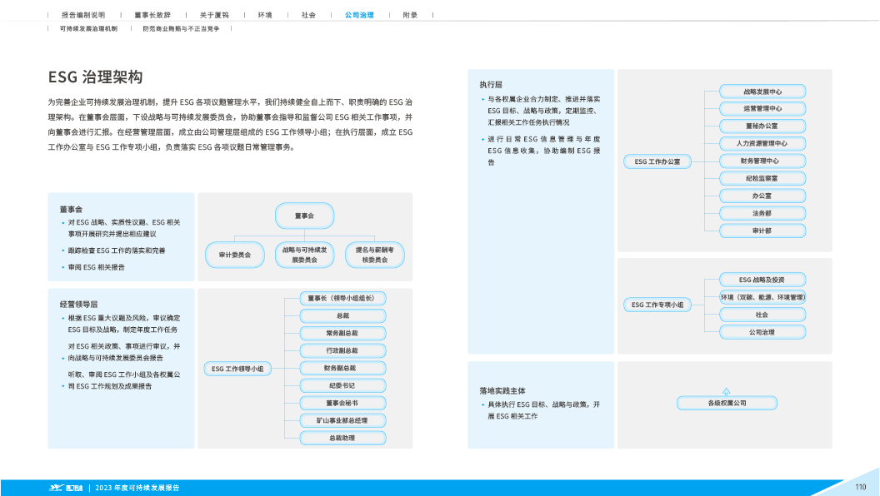Select the 环境 tab in top navigation
This screenshot has height=496, width=880.
(265, 15)
